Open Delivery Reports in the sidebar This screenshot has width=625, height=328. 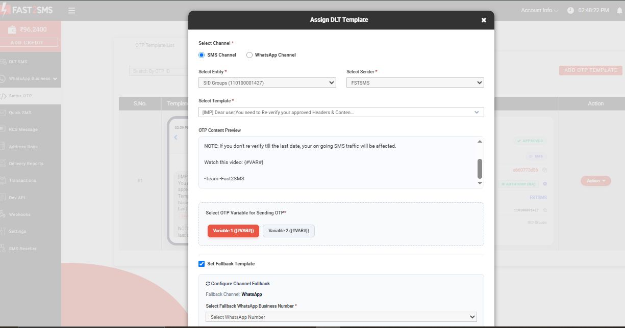[x=31, y=163]
